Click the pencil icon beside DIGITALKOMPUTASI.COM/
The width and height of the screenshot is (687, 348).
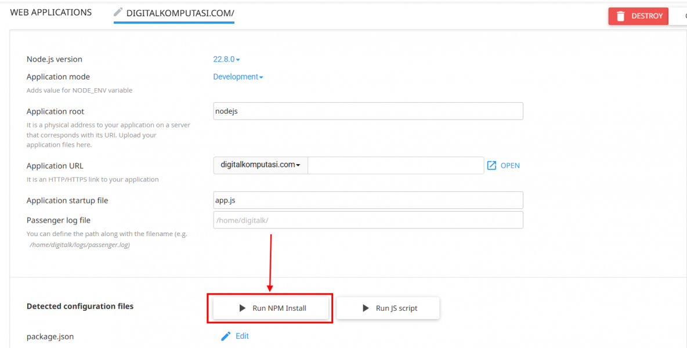(118, 12)
